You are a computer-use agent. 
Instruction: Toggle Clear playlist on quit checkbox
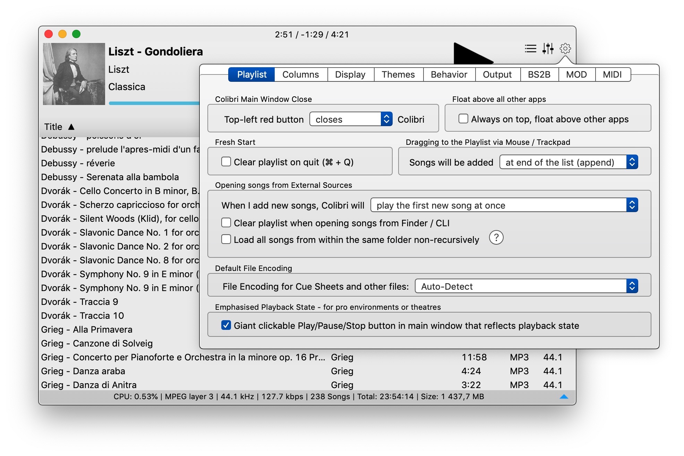point(226,162)
